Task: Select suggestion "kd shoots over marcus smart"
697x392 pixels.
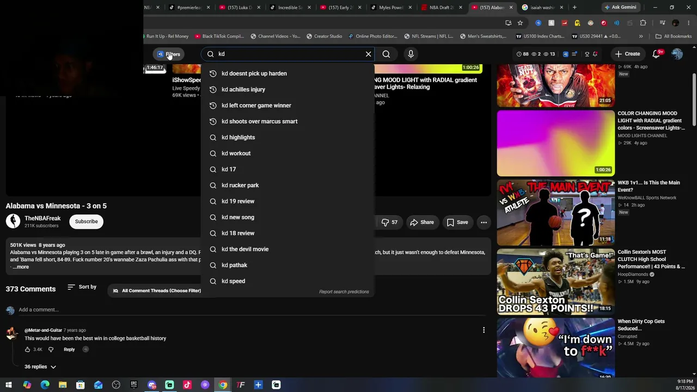Action: click(x=288, y=121)
